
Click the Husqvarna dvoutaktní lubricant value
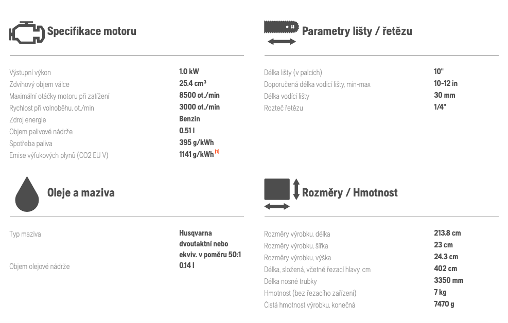click(x=210, y=244)
